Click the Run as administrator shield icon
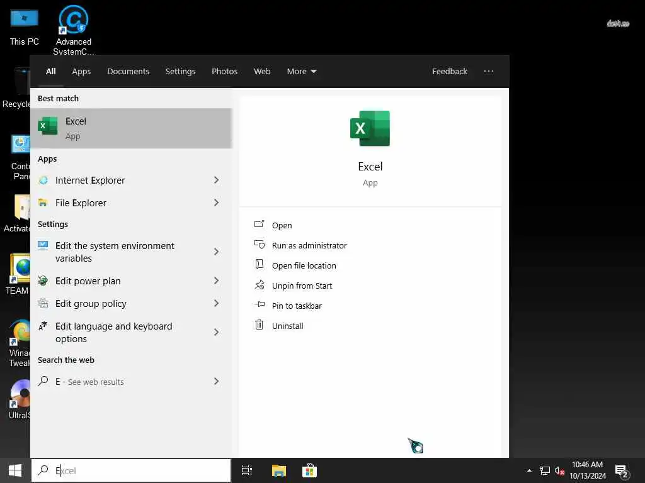Screen dimensions: 645x483 [x=259, y=245]
